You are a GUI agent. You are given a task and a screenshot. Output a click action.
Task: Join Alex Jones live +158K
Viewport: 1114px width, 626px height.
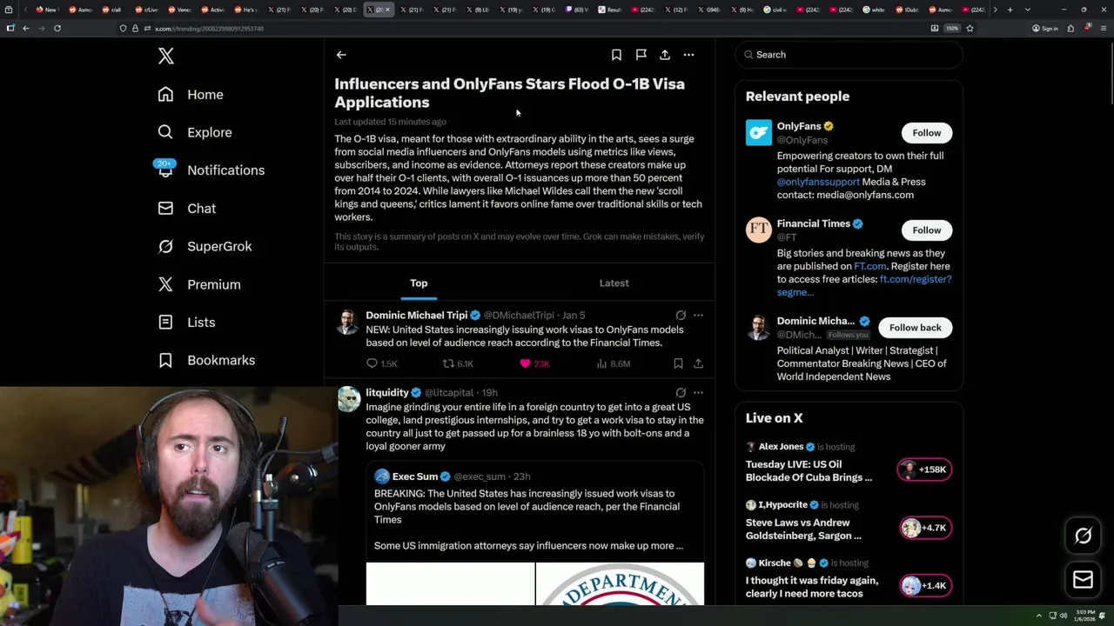[924, 469]
